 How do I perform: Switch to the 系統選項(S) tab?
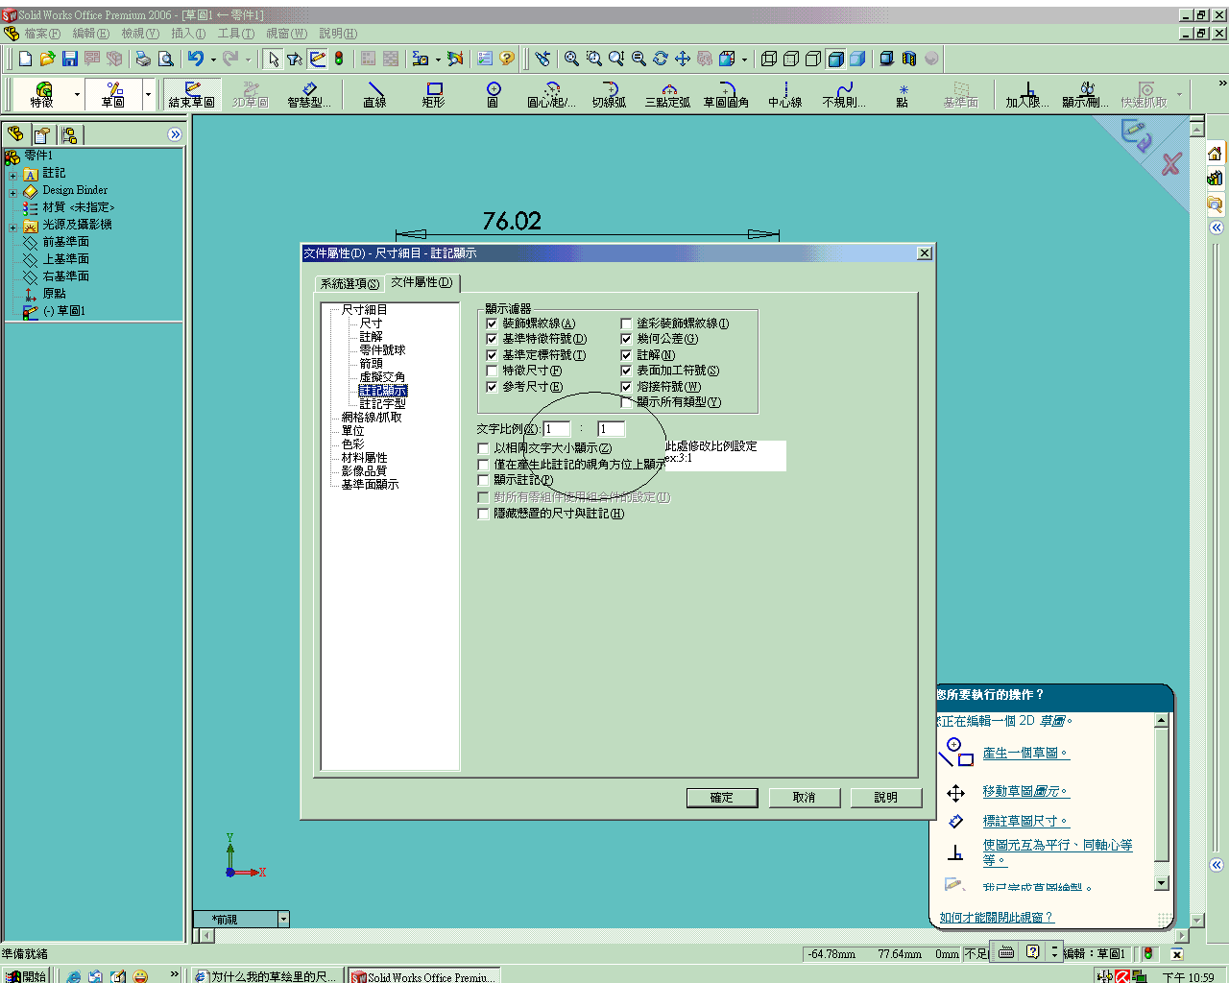coord(349,284)
